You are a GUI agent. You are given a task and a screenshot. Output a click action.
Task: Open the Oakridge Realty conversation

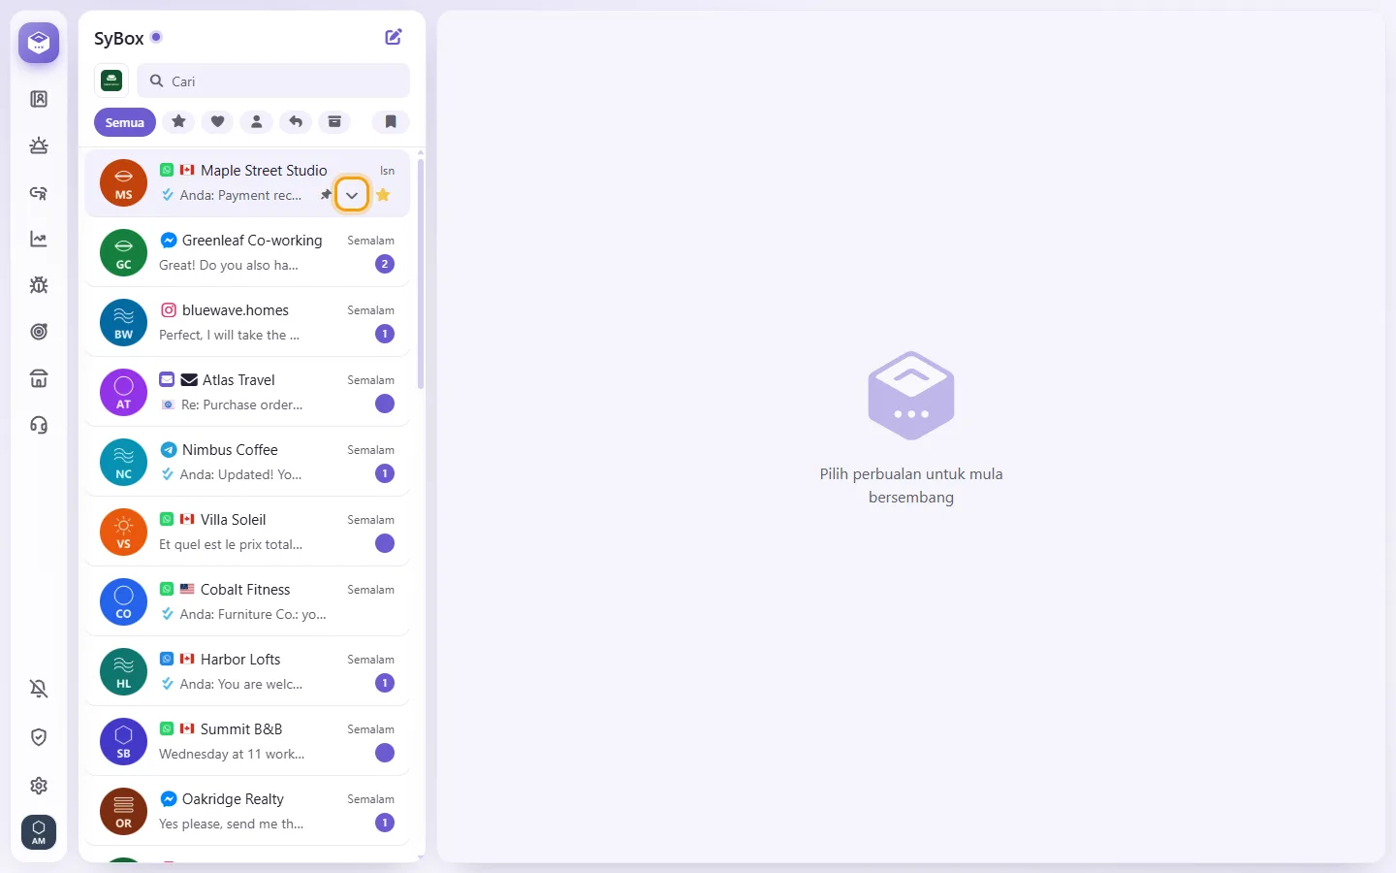247,811
